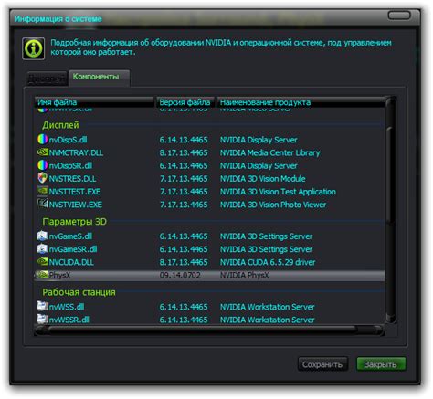The height and width of the screenshot is (399, 433).
Task: Click the NVMCTRAY.DLL NVIDIA logo icon
Action: click(x=42, y=152)
